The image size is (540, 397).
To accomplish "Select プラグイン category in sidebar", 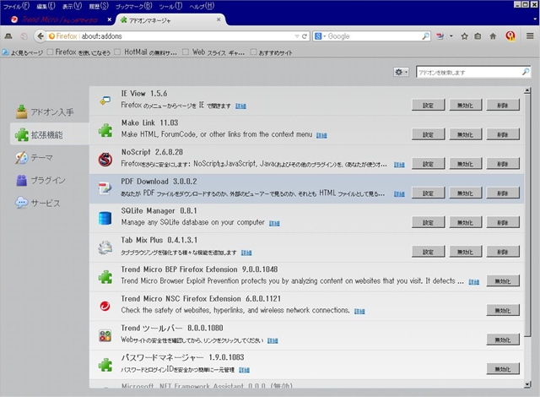I will 50,180.
